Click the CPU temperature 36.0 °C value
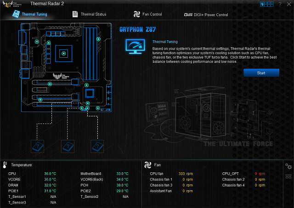 50,174
